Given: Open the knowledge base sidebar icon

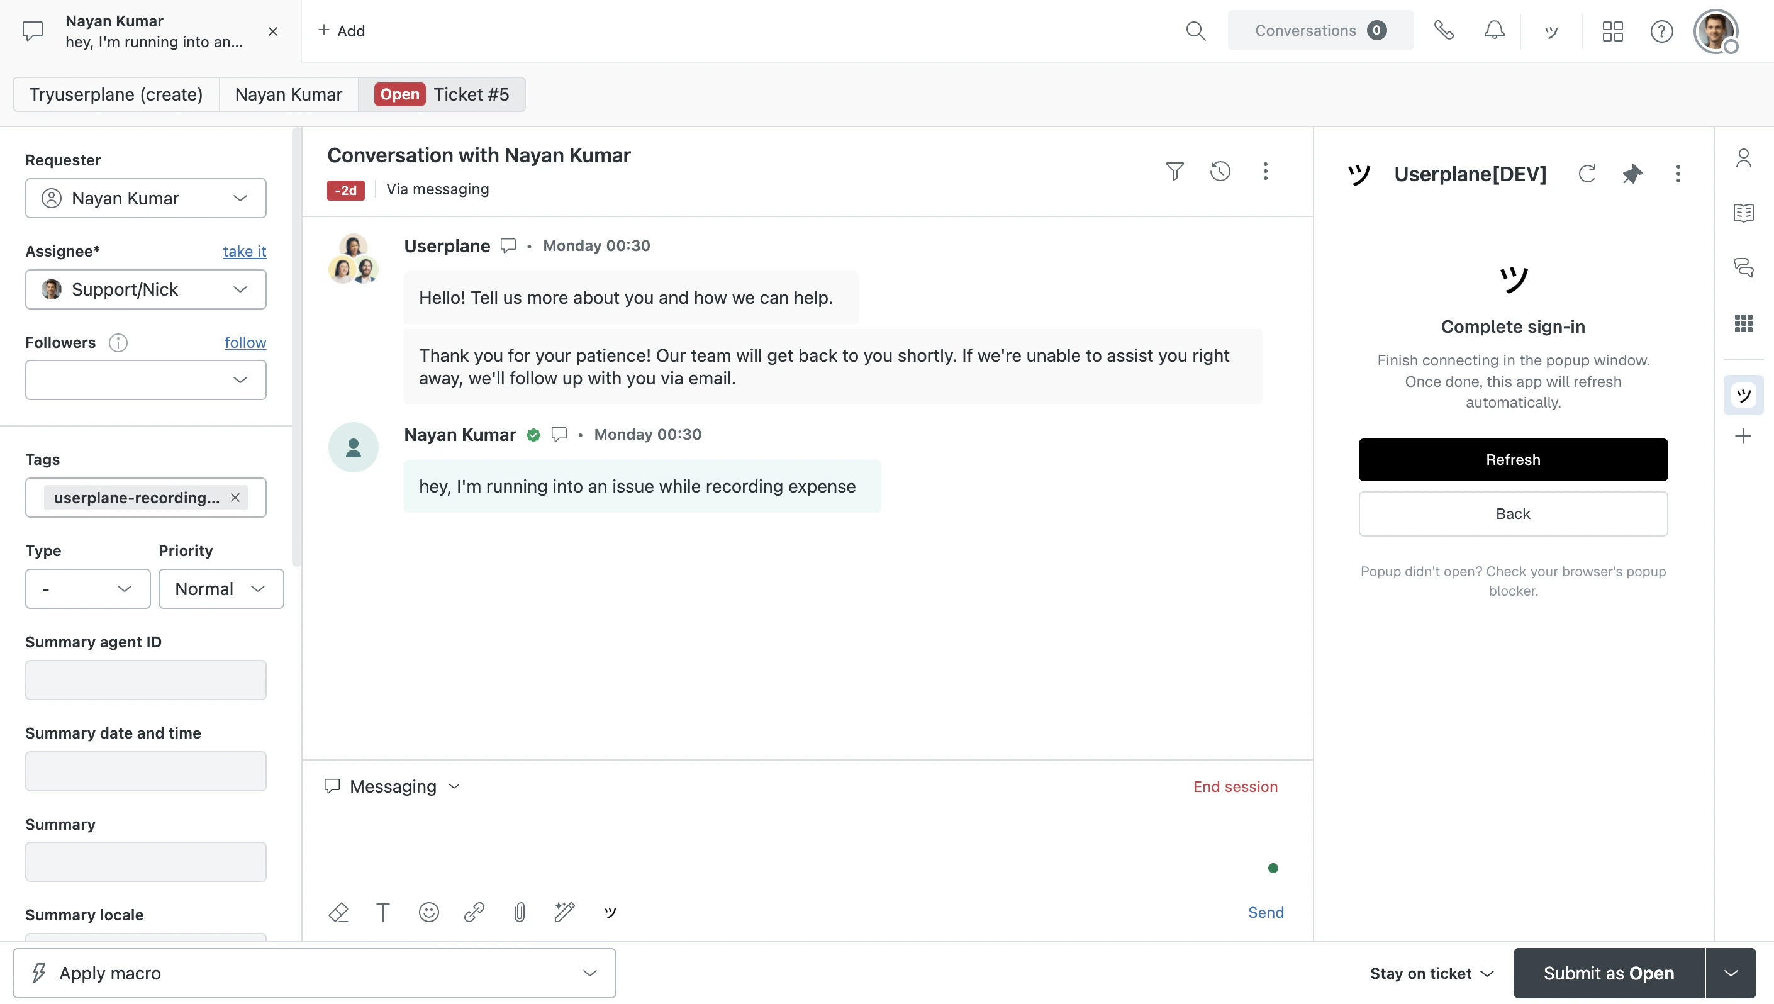Looking at the screenshot, I should [1743, 213].
